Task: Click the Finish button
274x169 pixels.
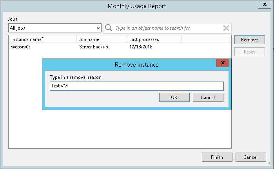Action: point(217,157)
